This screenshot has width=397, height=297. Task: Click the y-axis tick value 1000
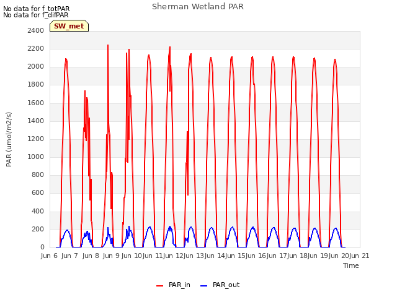click(36, 157)
